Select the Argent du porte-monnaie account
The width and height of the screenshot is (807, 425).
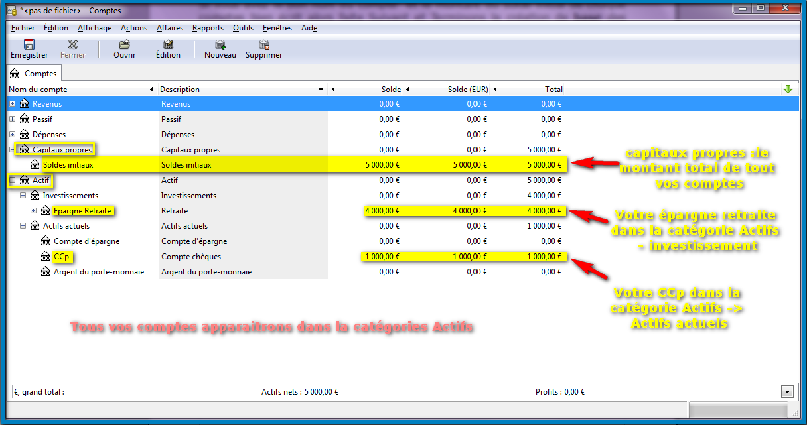[98, 272]
